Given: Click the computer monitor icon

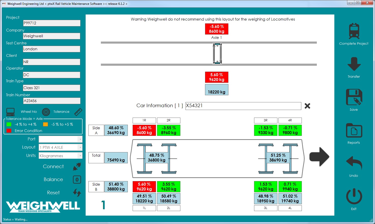Looking at the screenshot, I should [x=10, y=112].
